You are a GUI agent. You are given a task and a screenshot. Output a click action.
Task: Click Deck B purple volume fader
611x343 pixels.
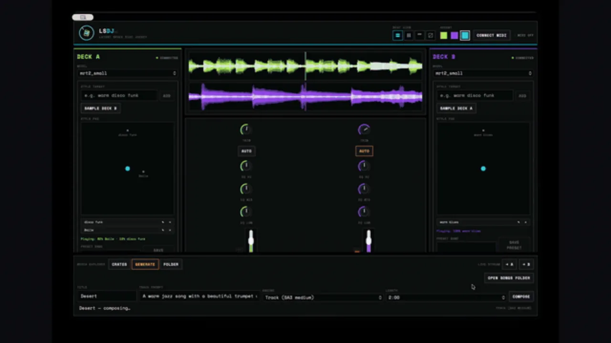pos(369,241)
